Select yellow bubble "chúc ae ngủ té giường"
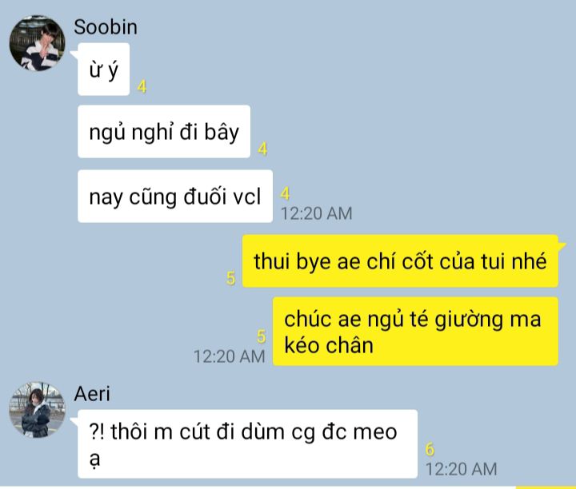The height and width of the screenshot is (489, 576). tap(415, 332)
